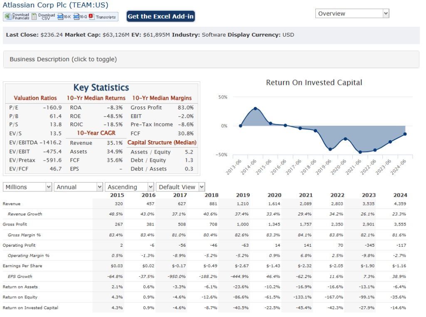The width and height of the screenshot is (426, 317).
Task: Click the 2021-06 lowest point on the ROIC chart
Action: coord(360,152)
